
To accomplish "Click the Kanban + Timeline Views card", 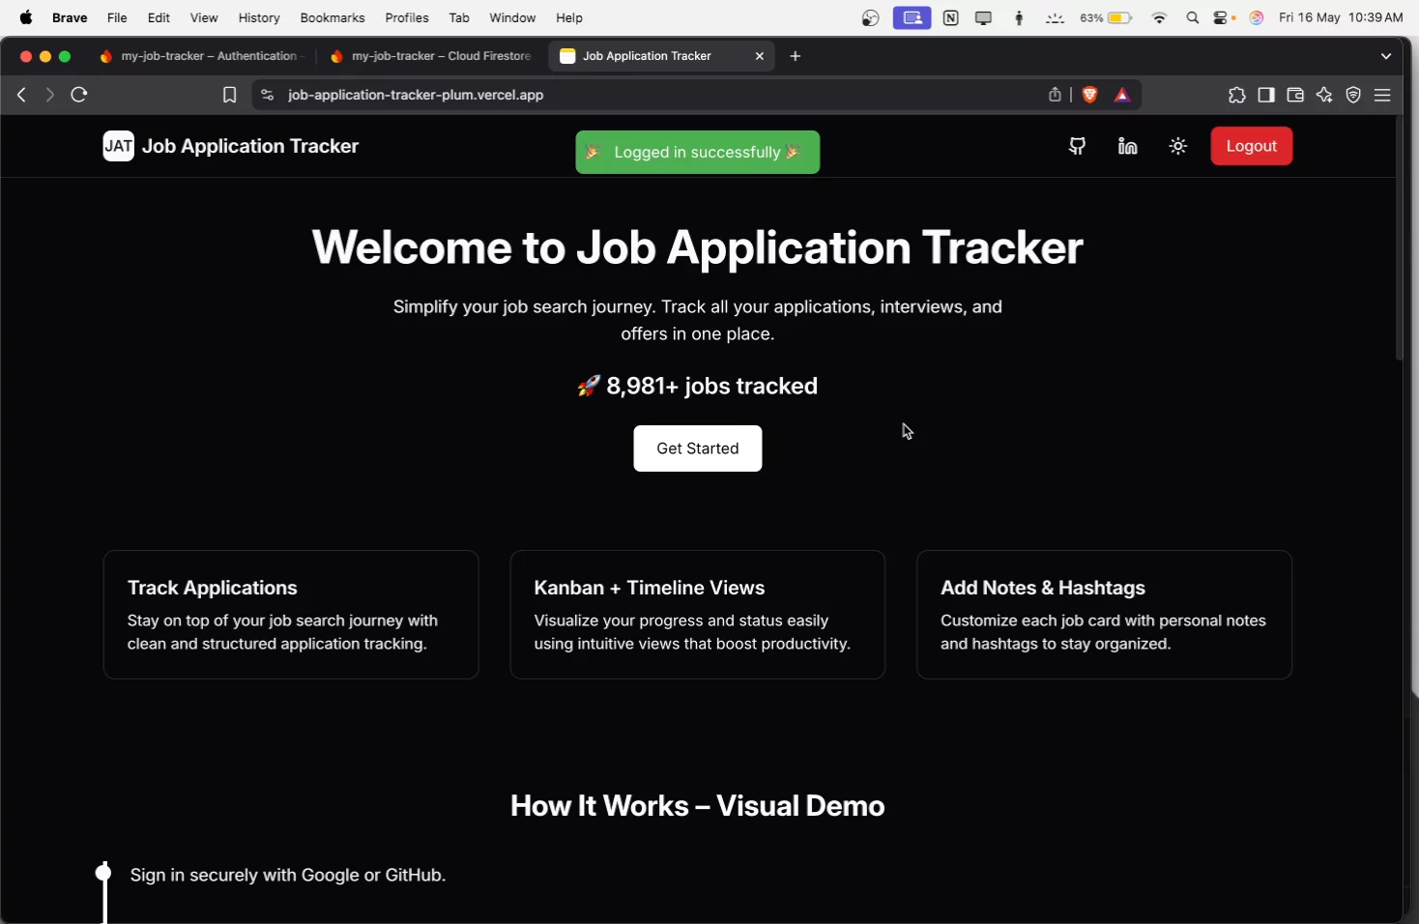I will [697, 615].
